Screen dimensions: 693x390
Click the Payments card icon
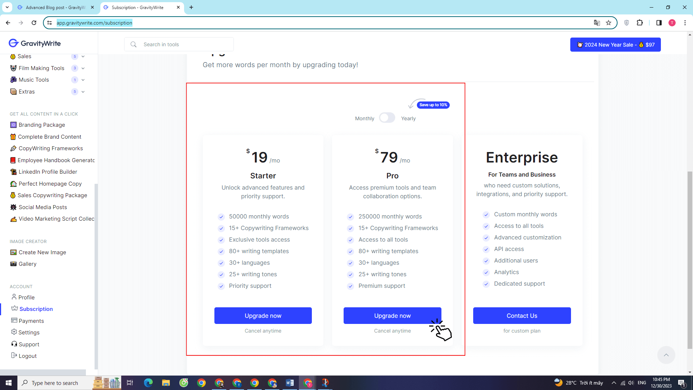(x=14, y=320)
